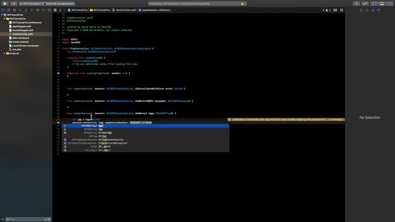Show the Report navigator

click(49, 10)
